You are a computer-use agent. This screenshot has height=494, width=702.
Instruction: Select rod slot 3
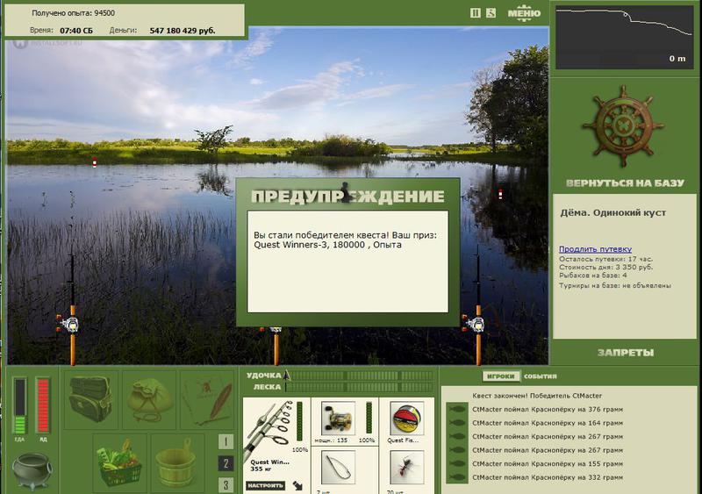click(x=226, y=484)
